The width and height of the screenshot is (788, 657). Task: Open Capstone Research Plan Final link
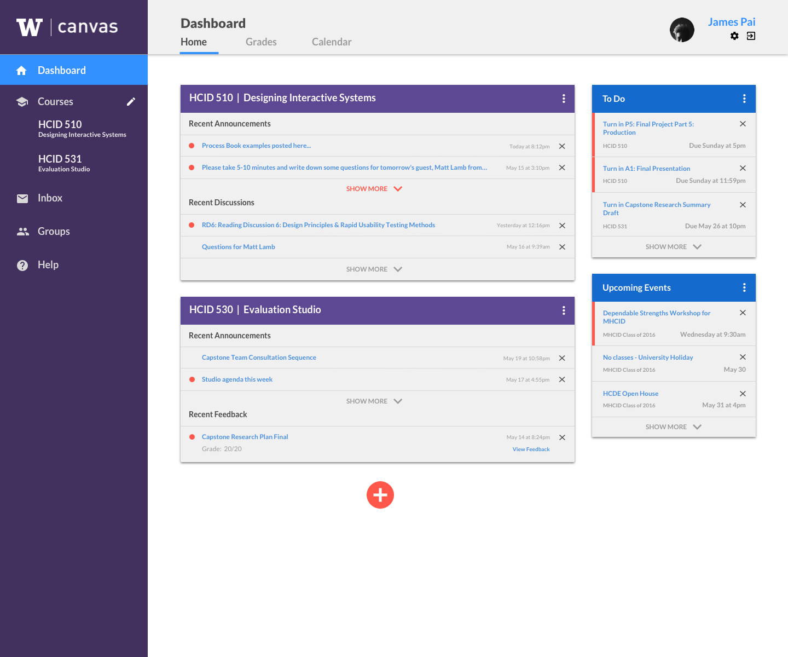245,437
